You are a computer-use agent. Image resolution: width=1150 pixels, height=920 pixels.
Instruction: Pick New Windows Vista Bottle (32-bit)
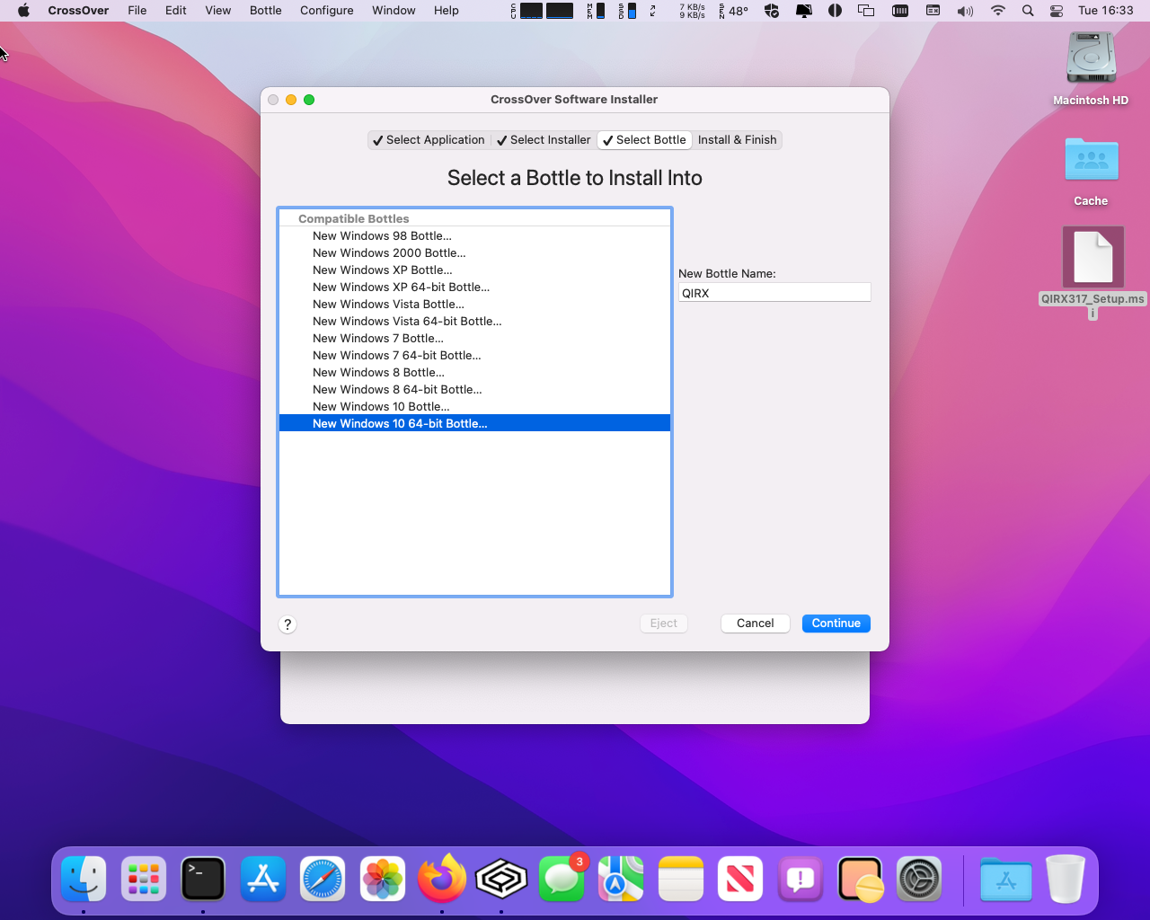tap(474, 305)
